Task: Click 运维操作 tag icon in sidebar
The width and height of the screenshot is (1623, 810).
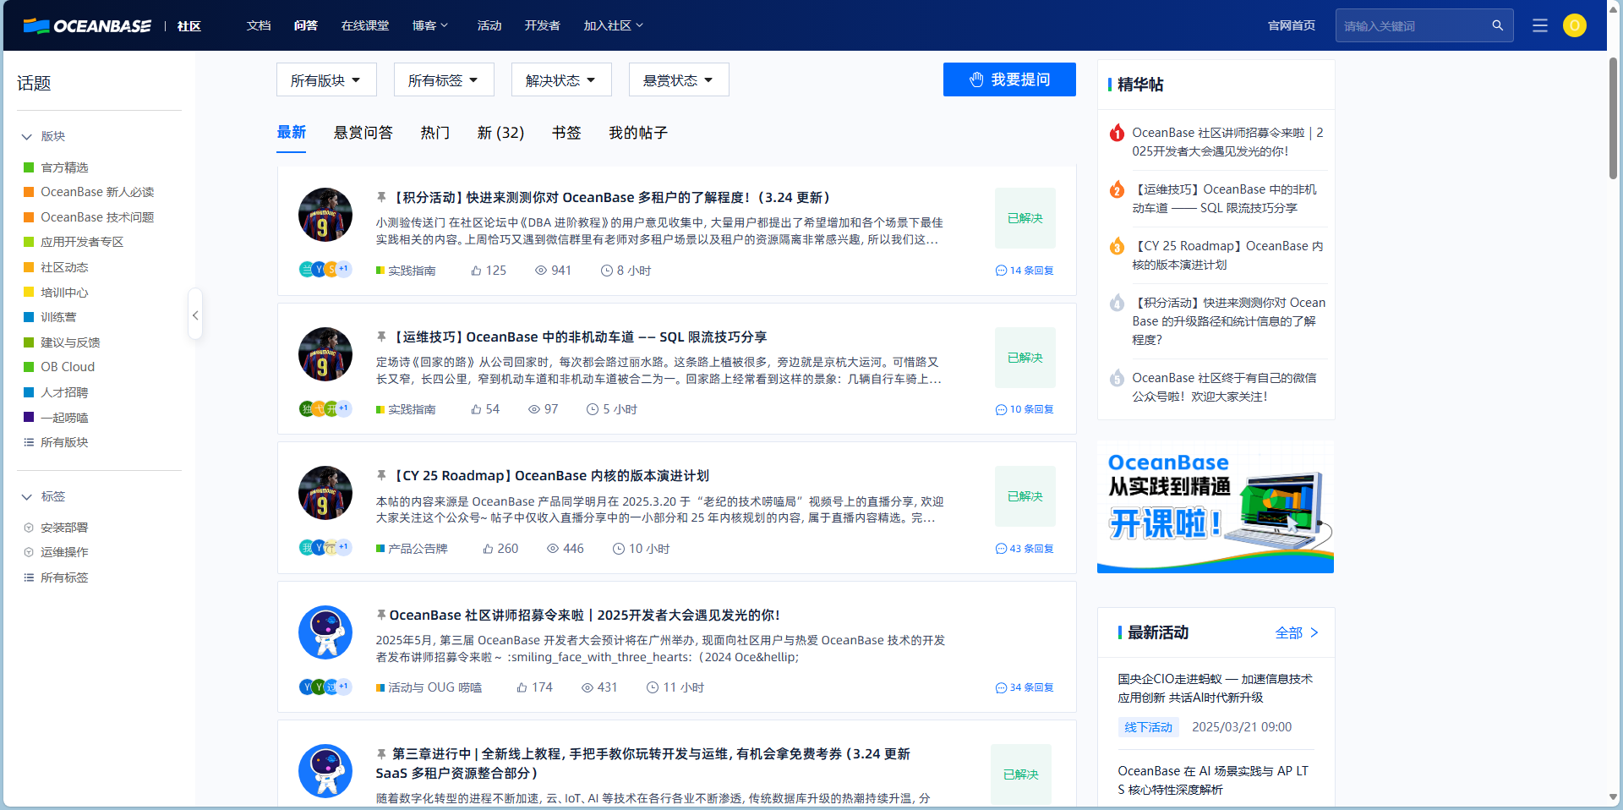Action: pos(29,552)
